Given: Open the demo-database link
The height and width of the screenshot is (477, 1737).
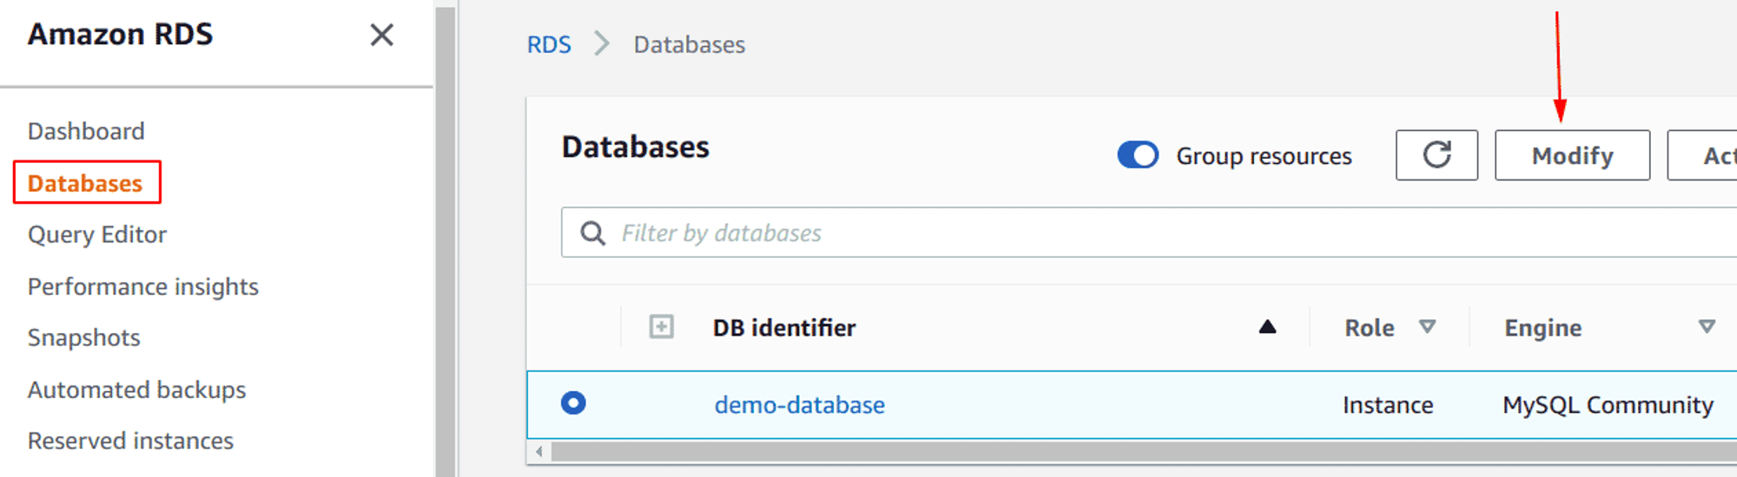Looking at the screenshot, I should [799, 405].
